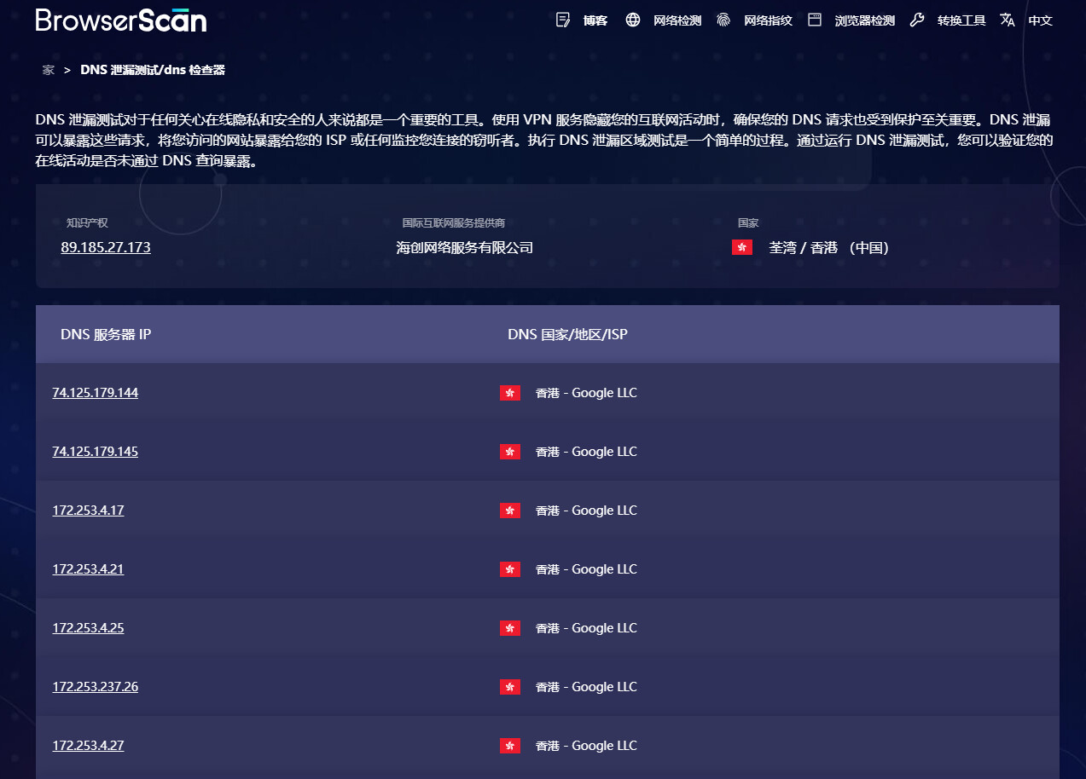This screenshot has height=779, width=1086.
Task: Click the 知识产权 label
Action: pos(87,223)
